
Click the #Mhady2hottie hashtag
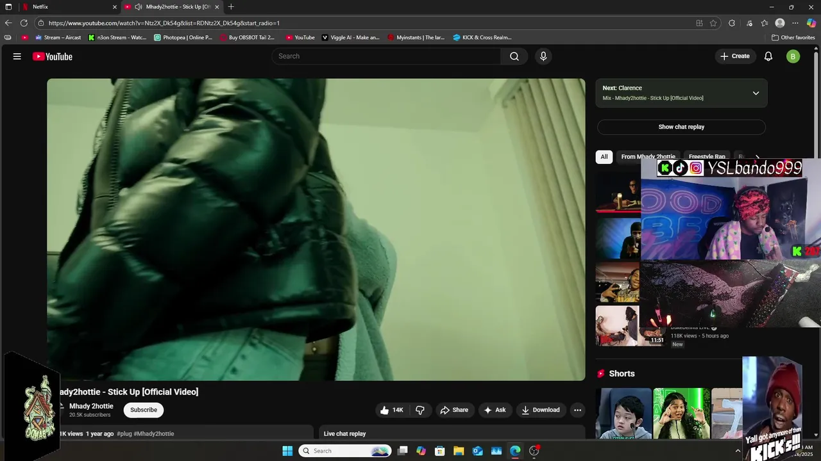(154, 433)
